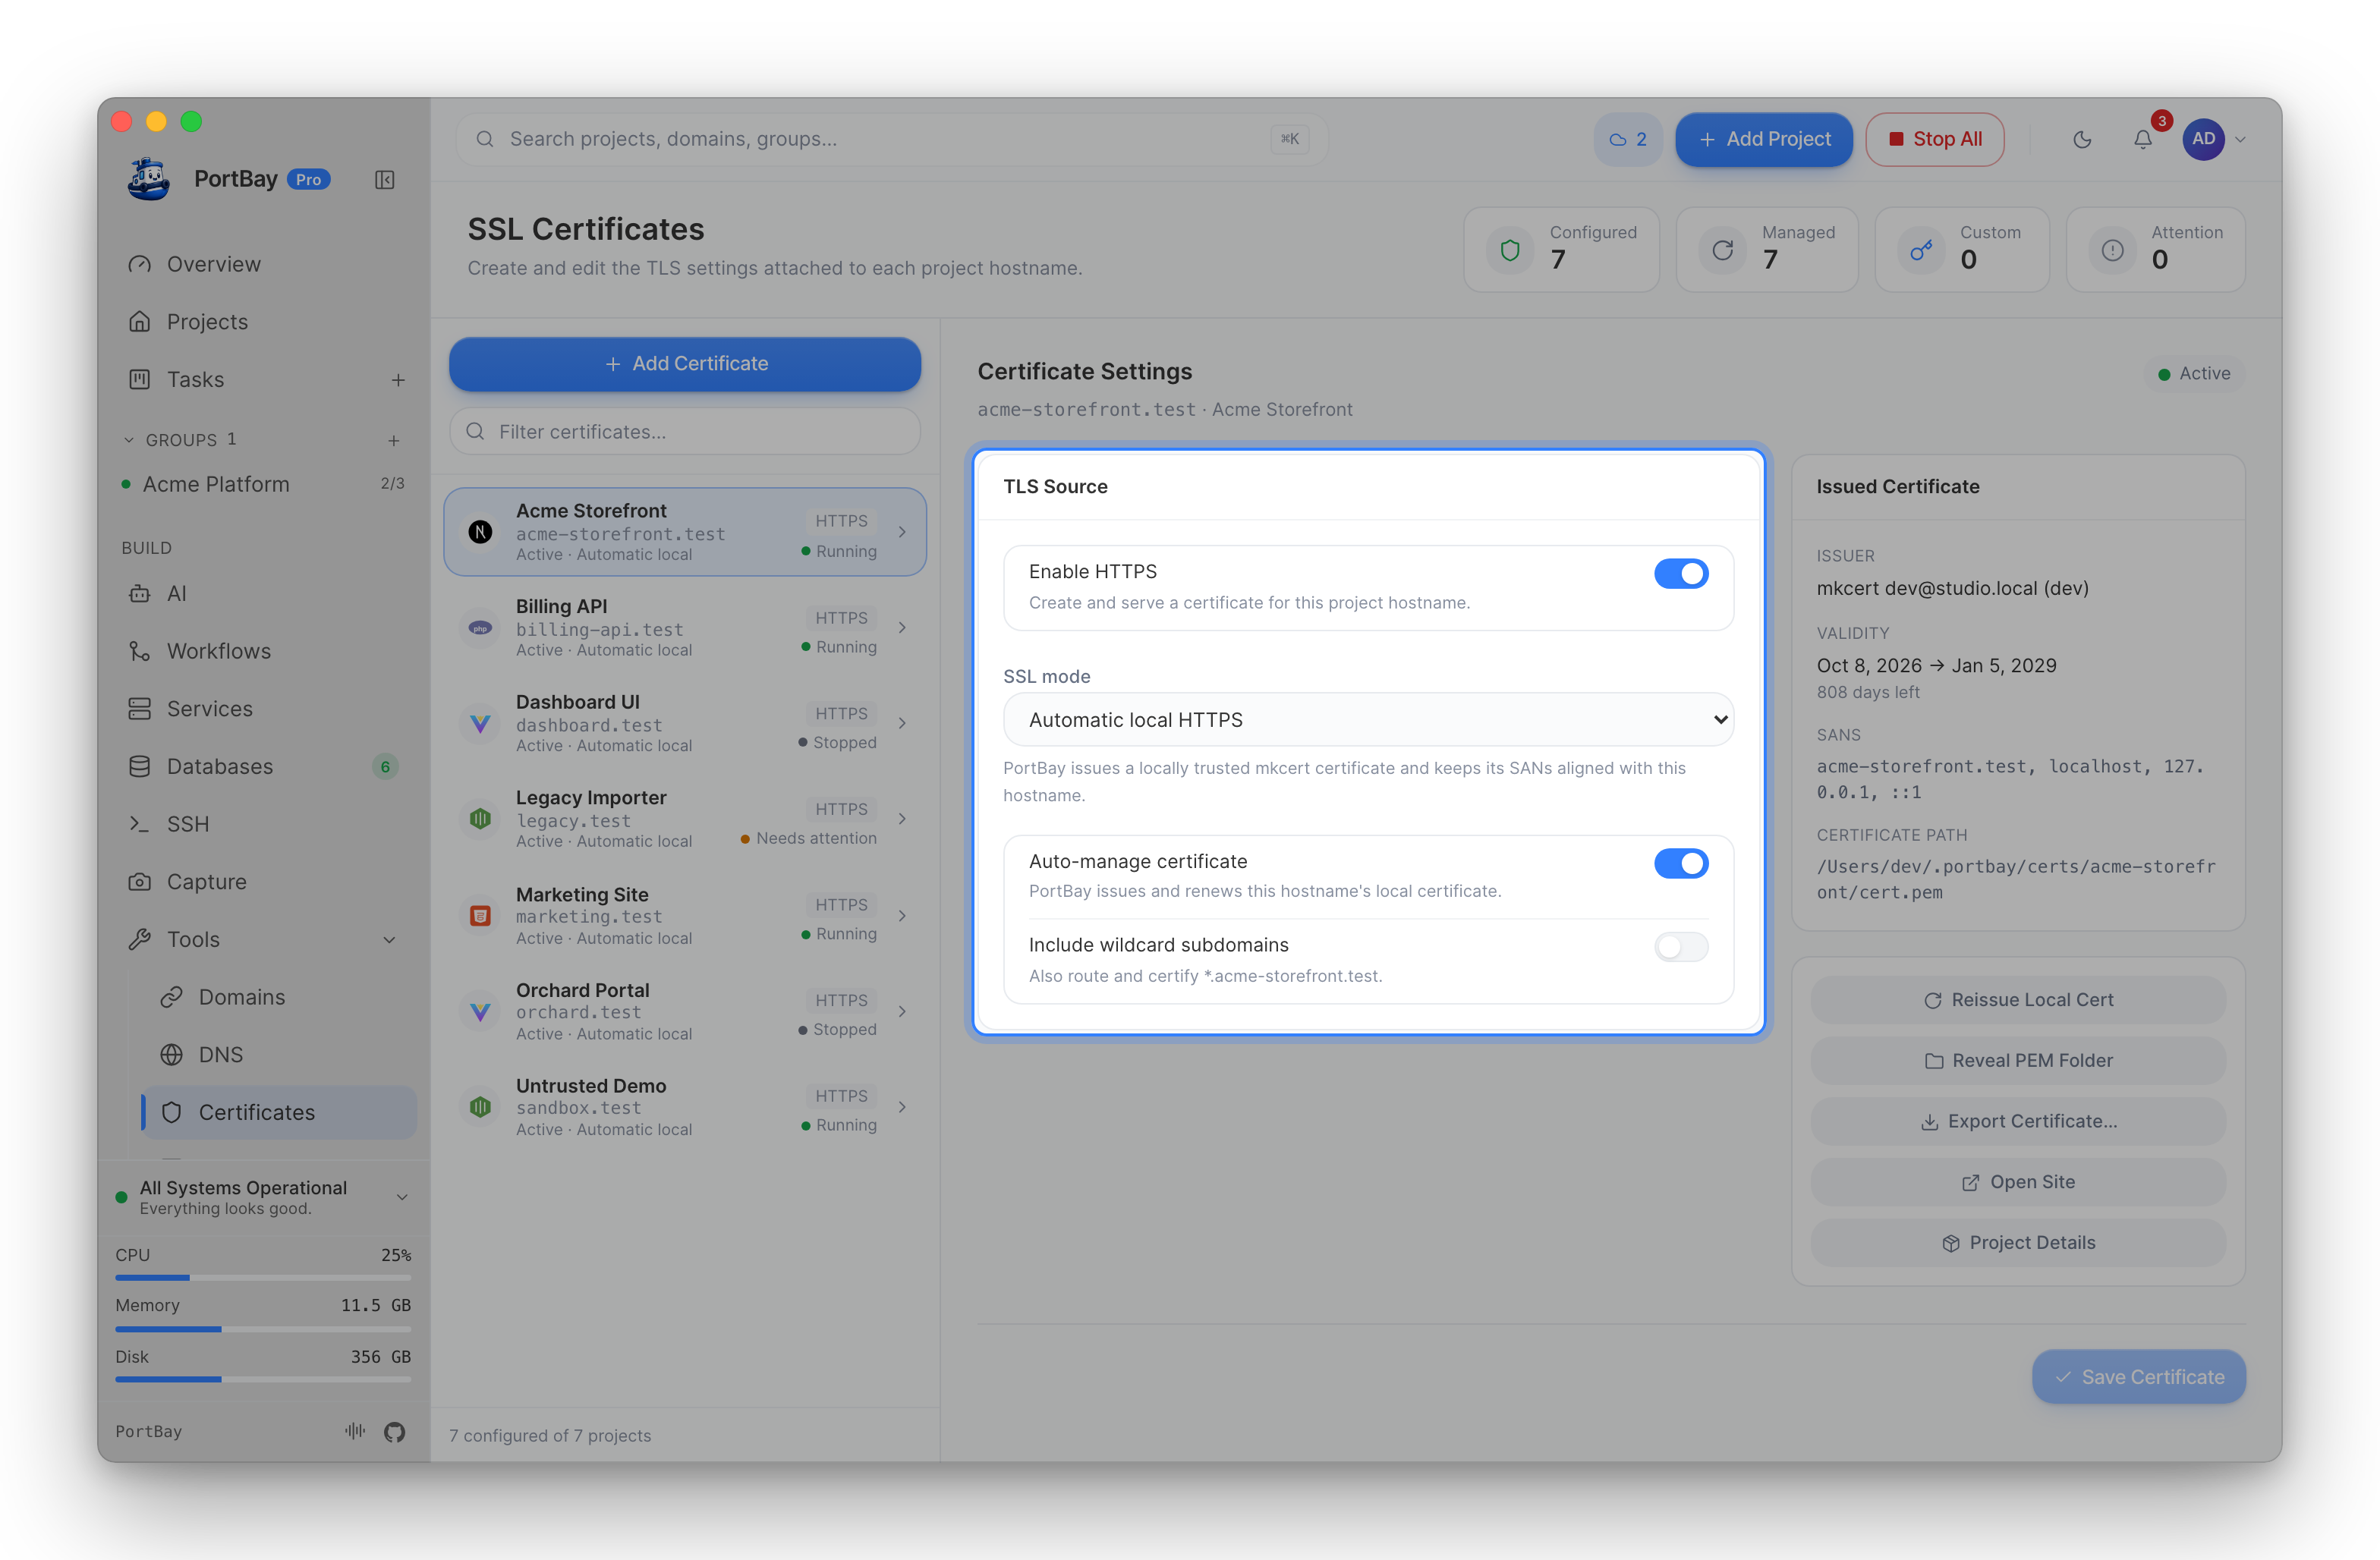Click the Legacy Importer node icon

coord(480,819)
